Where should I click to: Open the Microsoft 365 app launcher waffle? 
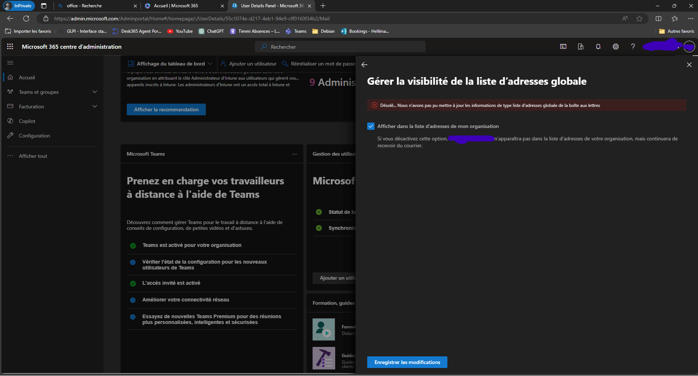tap(10, 47)
